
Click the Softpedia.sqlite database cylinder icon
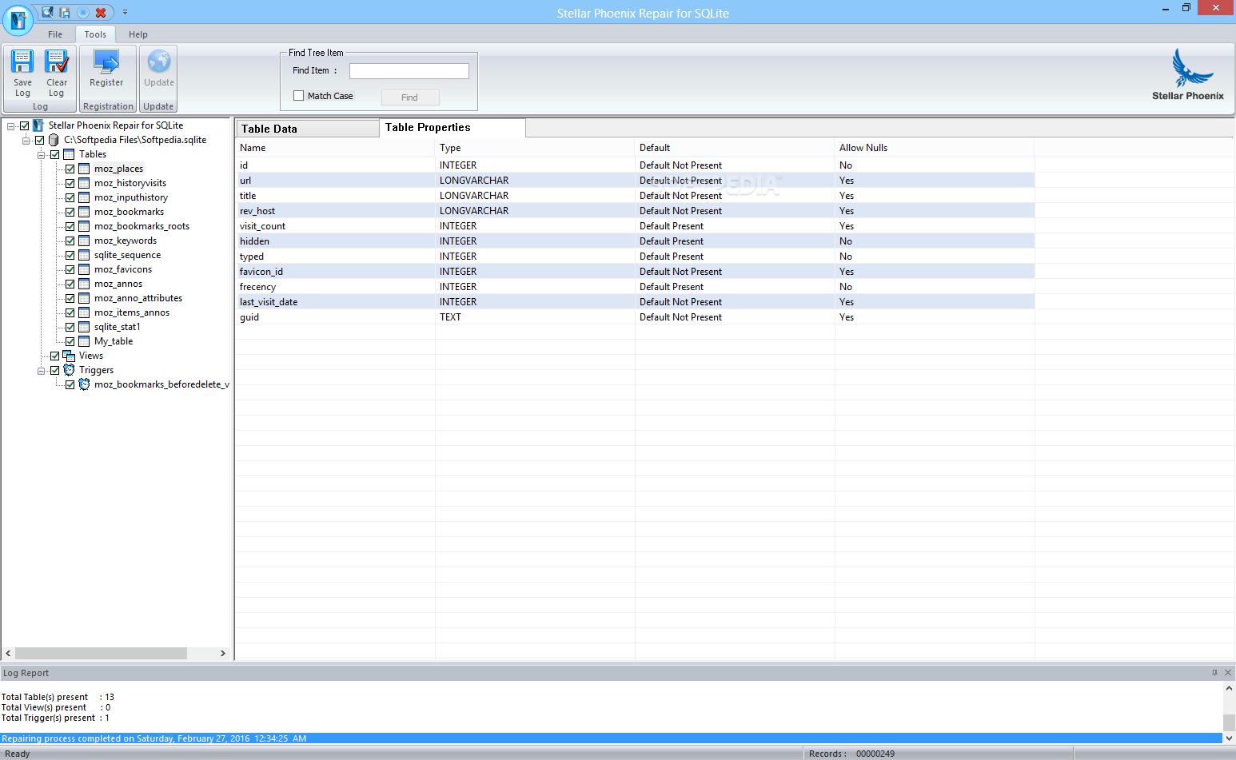click(54, 140)
